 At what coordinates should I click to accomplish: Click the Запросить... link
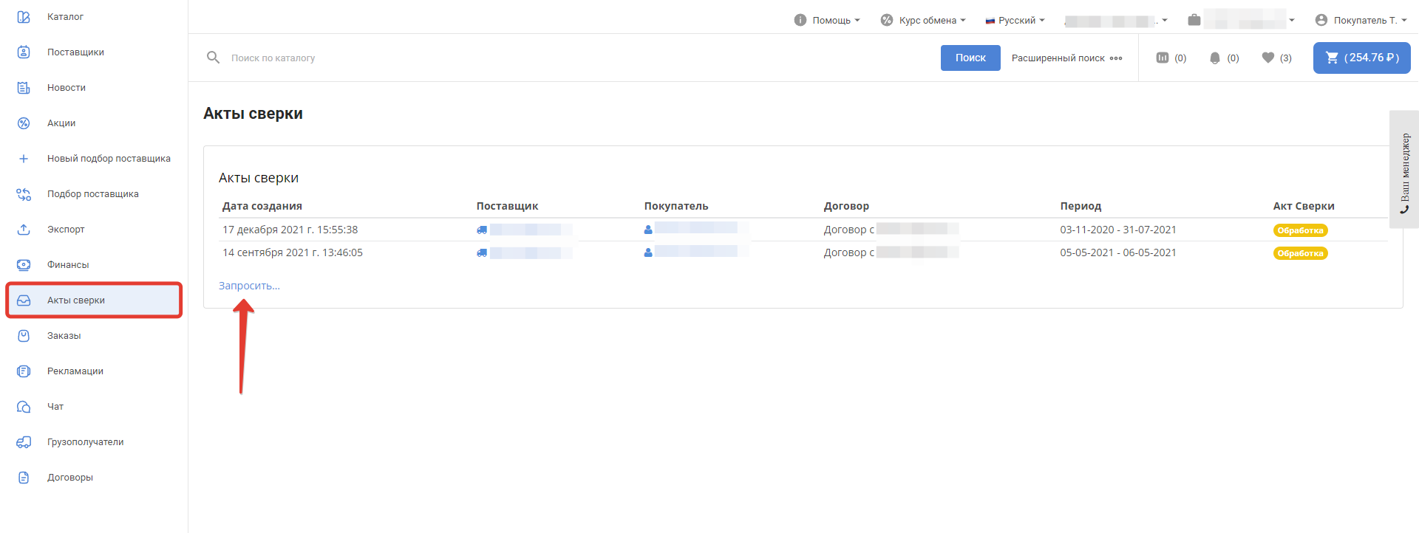(x=249, y=286)
